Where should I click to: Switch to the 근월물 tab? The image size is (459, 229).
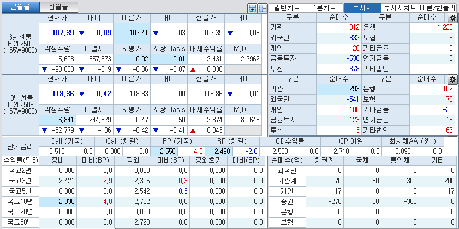[21, 7]
